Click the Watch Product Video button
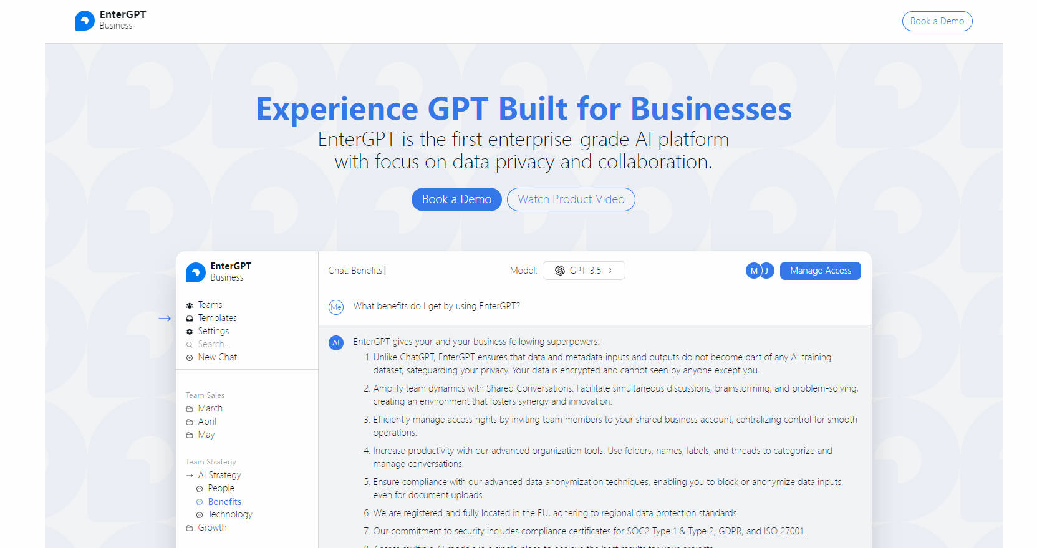 coord(571,199)
